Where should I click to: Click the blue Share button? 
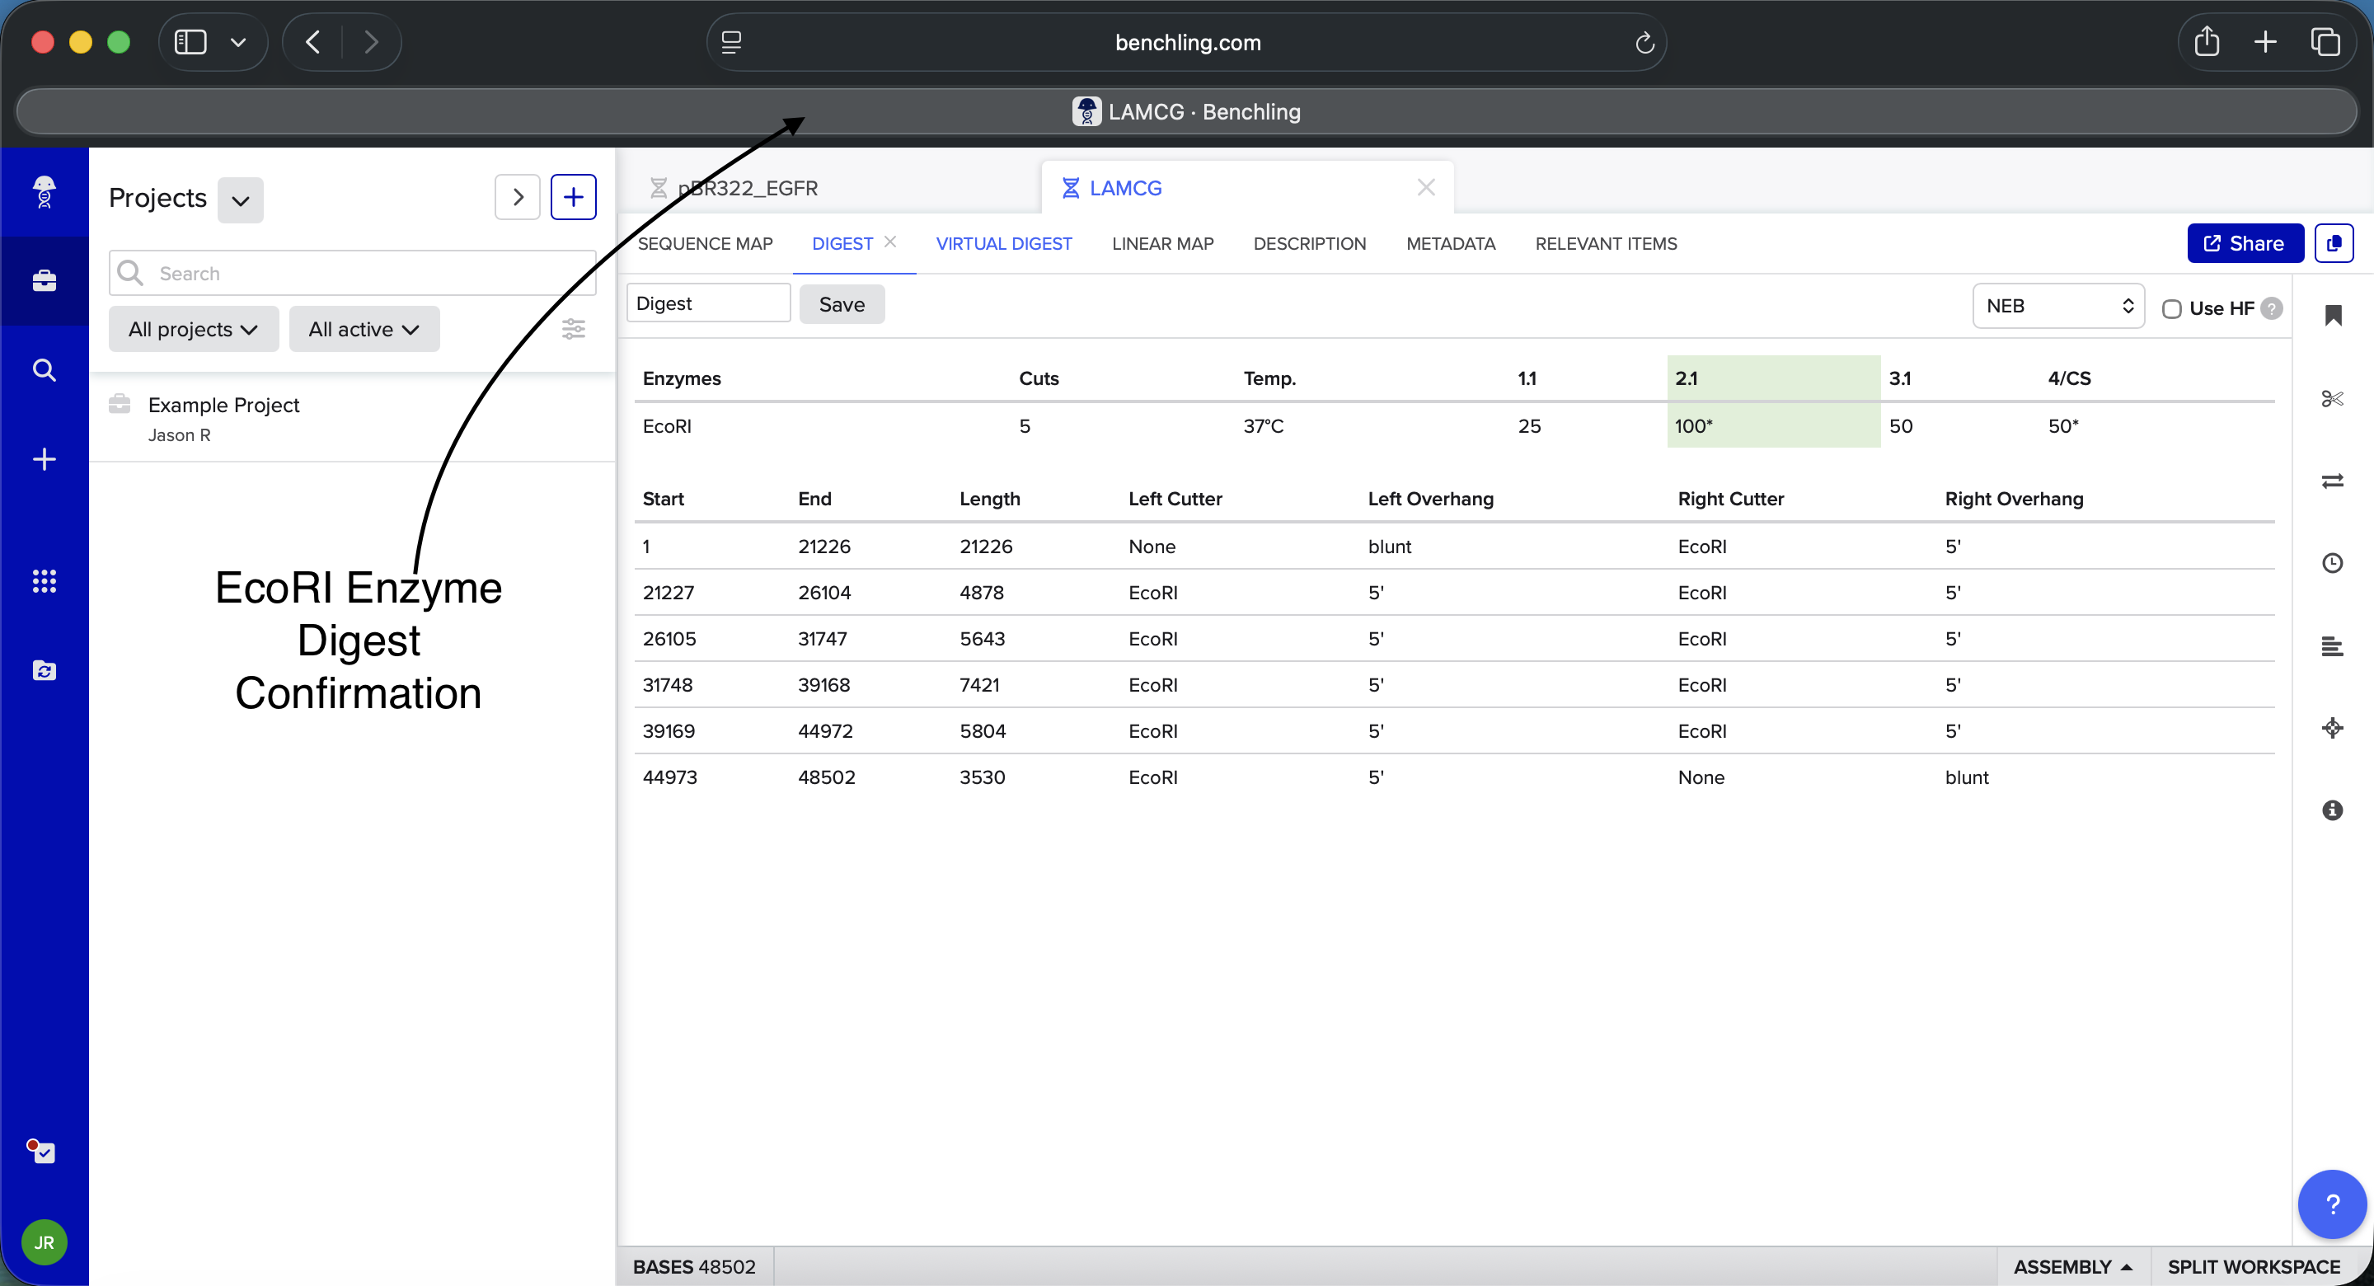click(x=2244, y=243)
